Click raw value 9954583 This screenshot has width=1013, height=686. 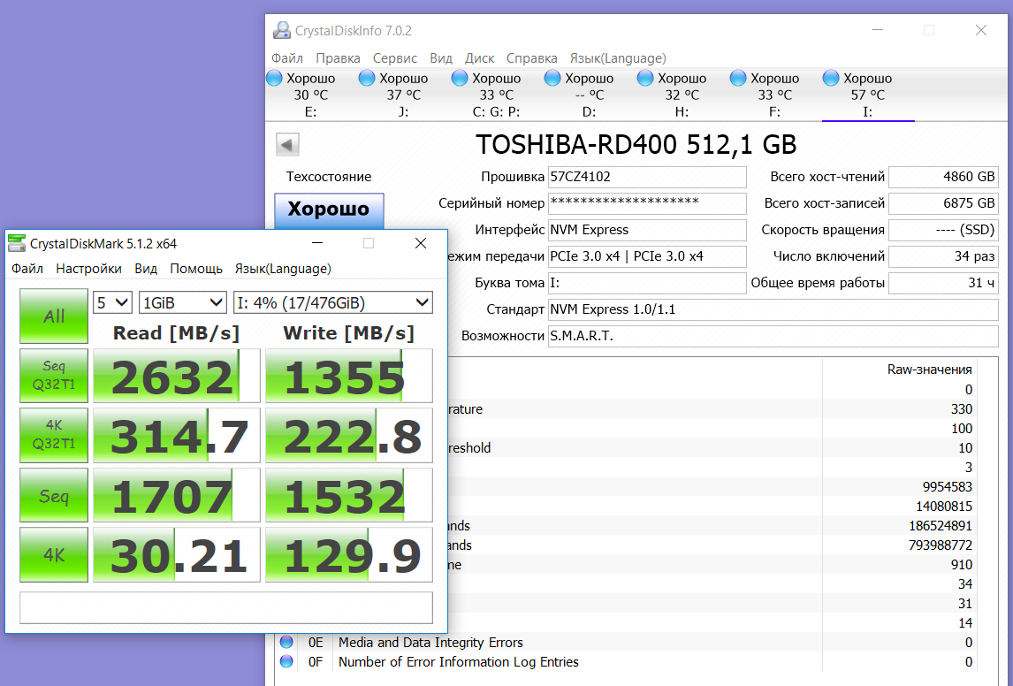click(947, 487)
